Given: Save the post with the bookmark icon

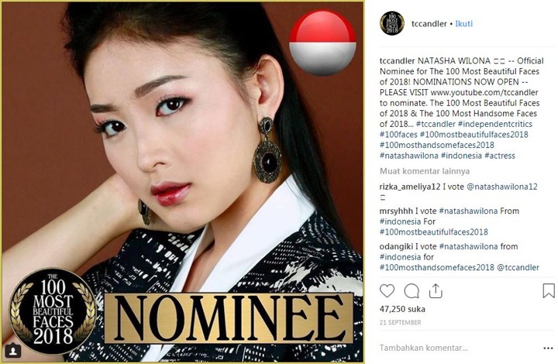Looking at the screenshot, I should coord(549,290).
